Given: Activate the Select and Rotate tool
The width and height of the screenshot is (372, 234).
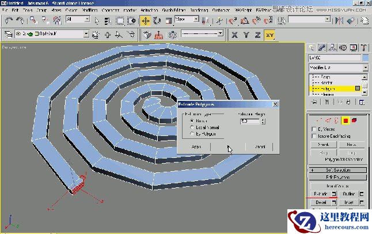Looking at the screenshot, I should pyautogui.click(x=157, y=21).
